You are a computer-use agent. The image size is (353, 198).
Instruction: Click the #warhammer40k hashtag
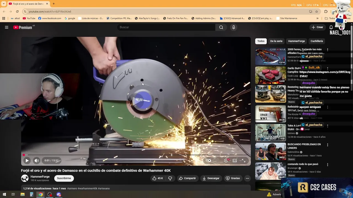87,188
